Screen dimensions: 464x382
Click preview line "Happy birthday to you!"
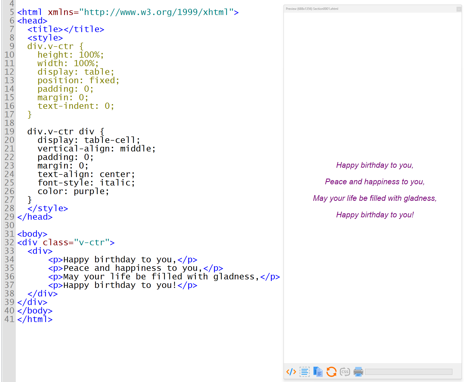(x=375, y=215)
